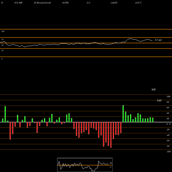Open the mini overview chart thumbnail

(85, 165)
